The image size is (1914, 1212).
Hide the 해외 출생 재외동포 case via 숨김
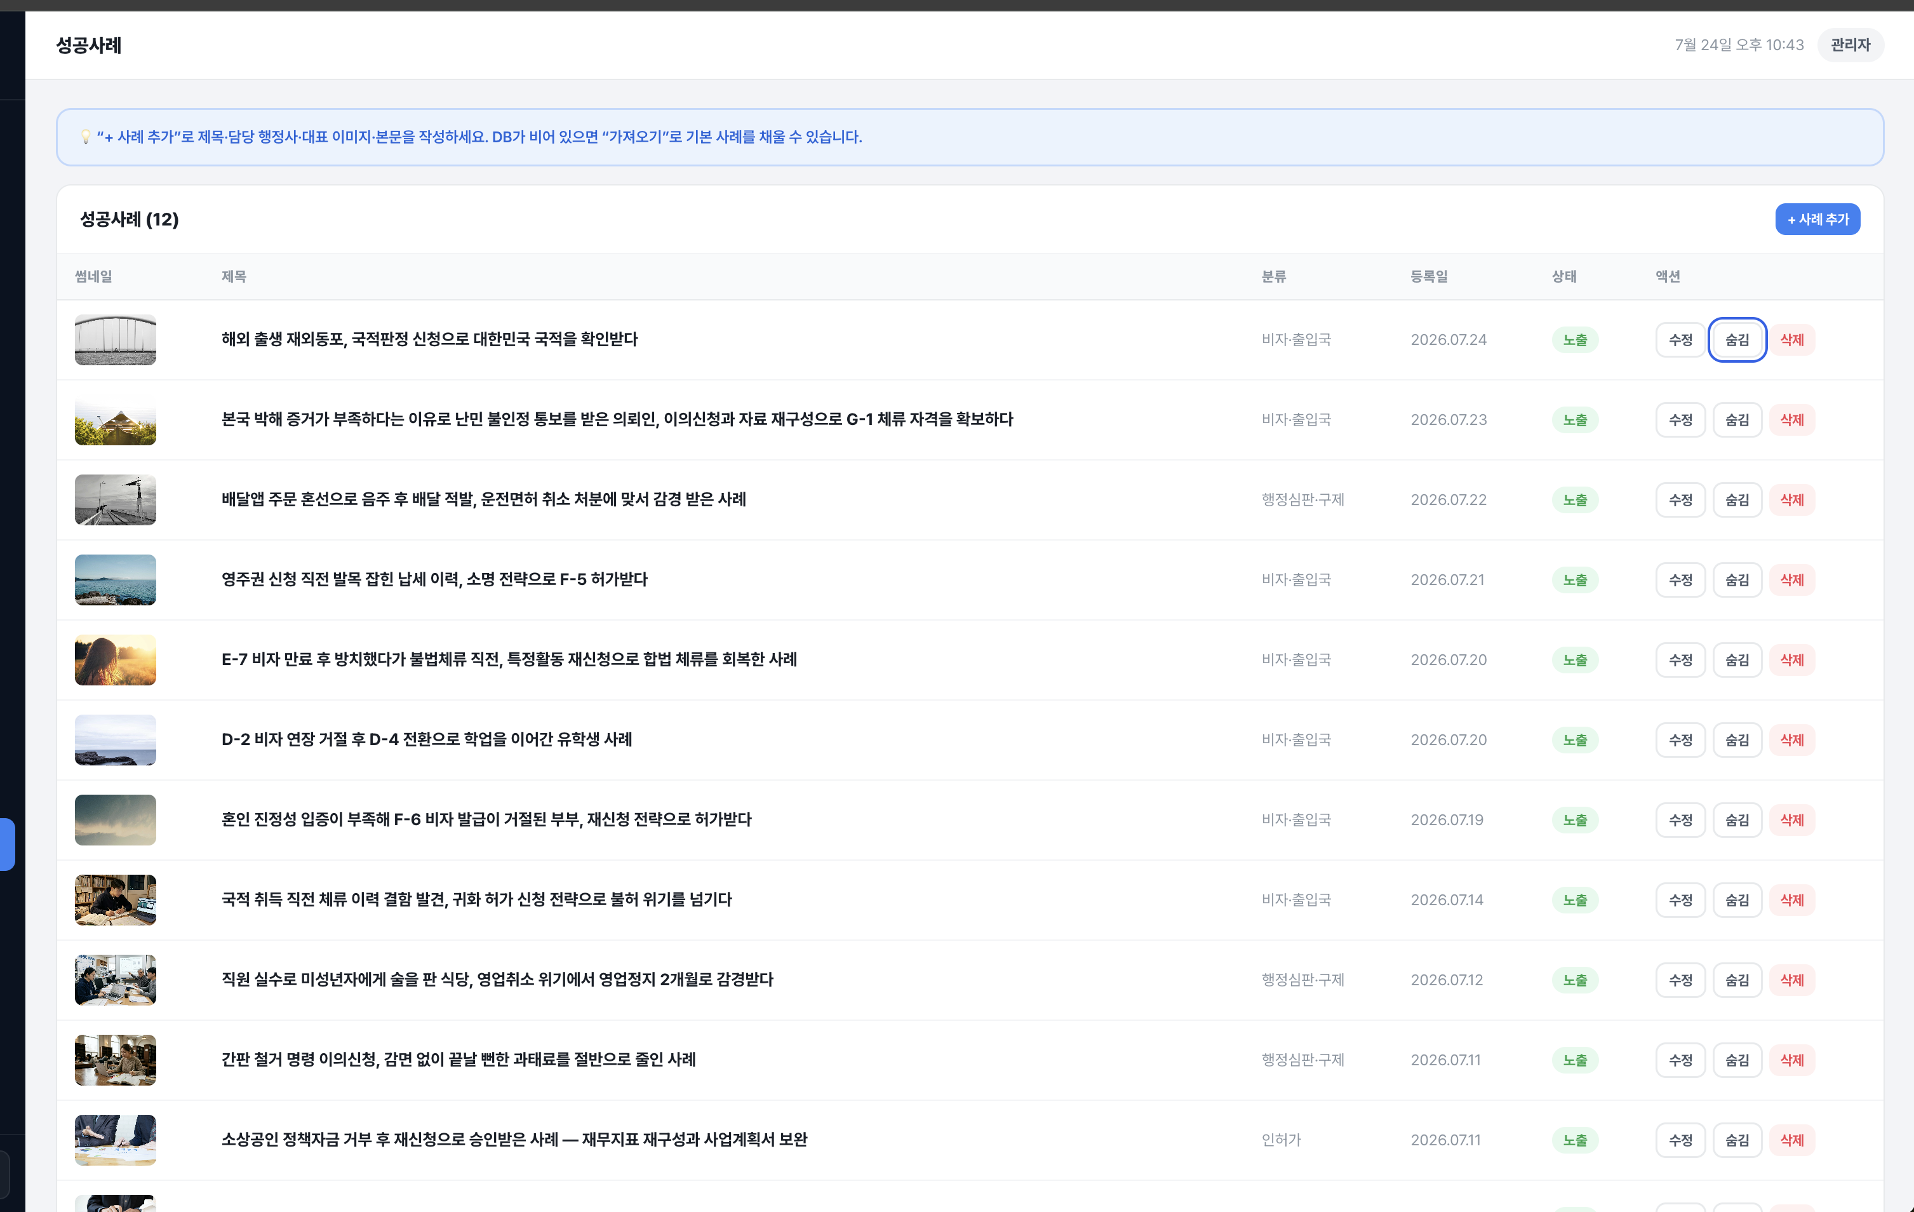pos(1737,340)
